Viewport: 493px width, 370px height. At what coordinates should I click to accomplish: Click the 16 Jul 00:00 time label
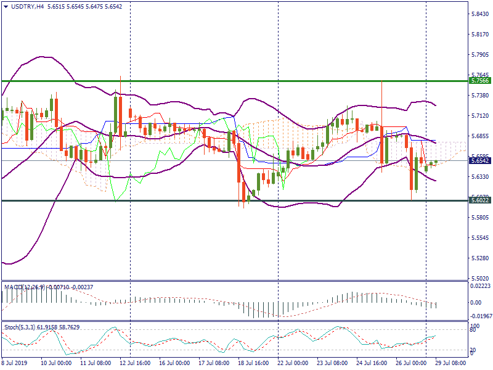coord(174,363)
